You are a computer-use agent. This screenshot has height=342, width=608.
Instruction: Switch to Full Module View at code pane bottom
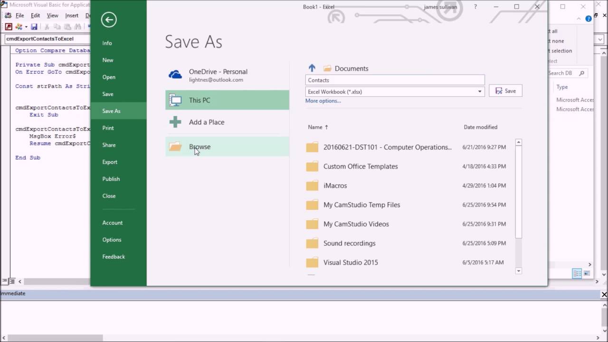(12, 281)
